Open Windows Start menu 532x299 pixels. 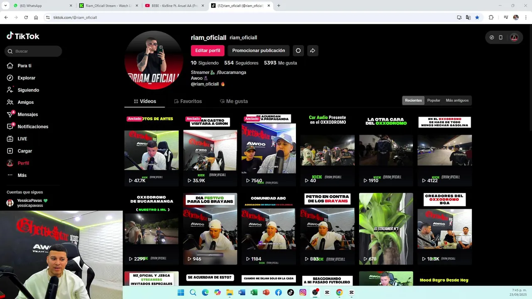click(x=181, y=292)
